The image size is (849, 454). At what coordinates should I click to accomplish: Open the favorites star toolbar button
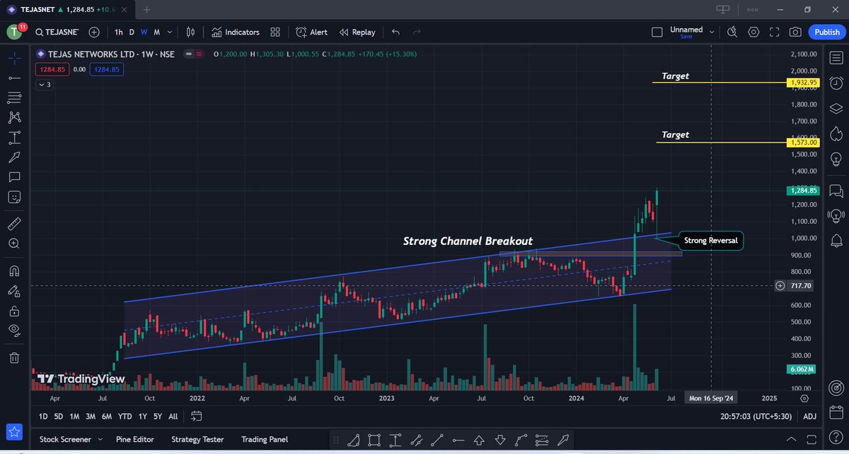pyautogui.click(x=14, y=431)
